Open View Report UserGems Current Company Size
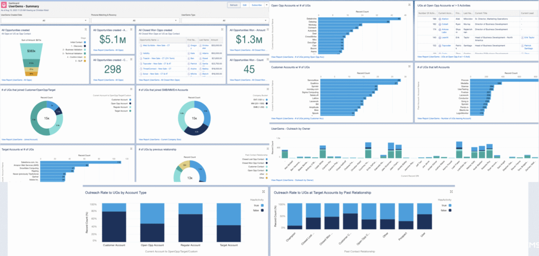Viewport: 539px width, 256px height. click(159, 140)
